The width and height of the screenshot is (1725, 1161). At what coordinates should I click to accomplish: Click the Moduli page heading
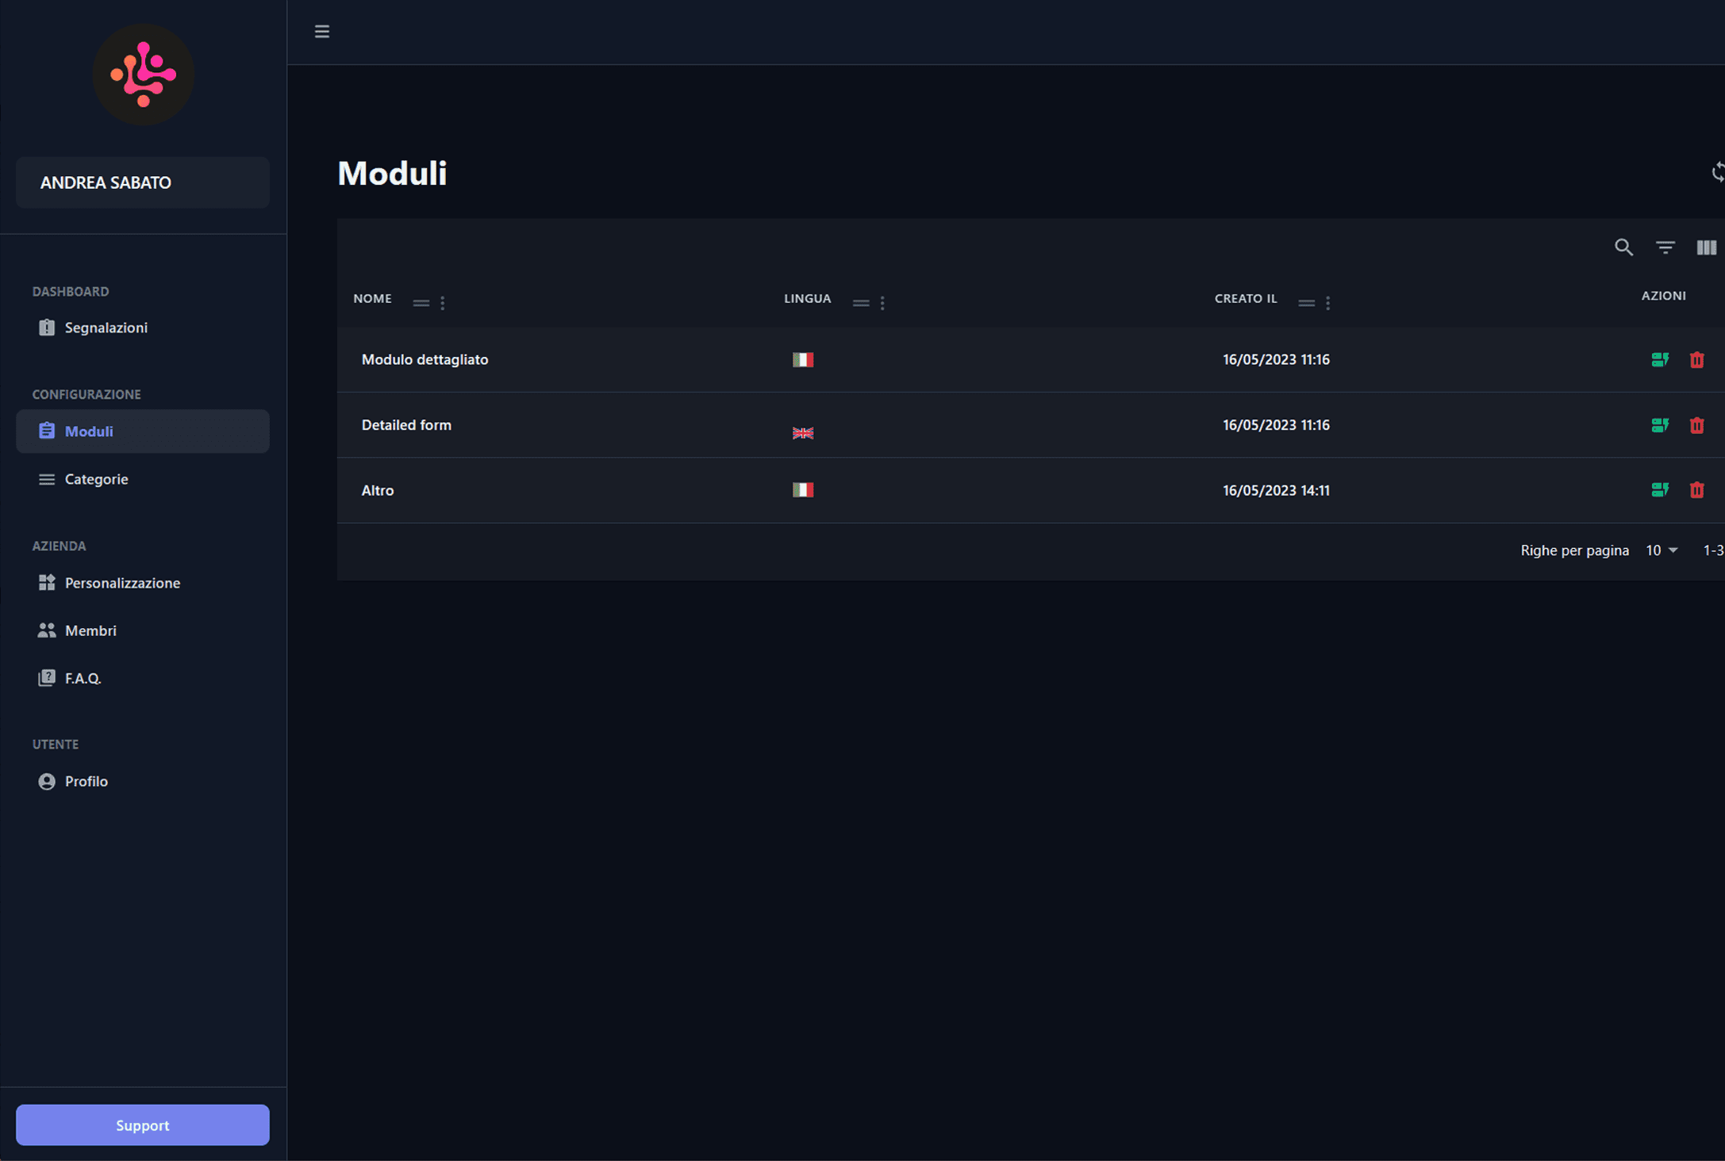392,174
